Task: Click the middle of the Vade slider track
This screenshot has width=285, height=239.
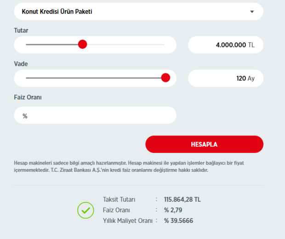Action: 94,78
